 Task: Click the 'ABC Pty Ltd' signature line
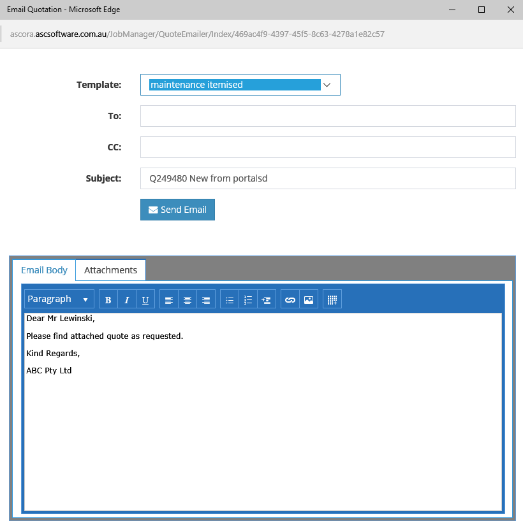pos(49,371)
